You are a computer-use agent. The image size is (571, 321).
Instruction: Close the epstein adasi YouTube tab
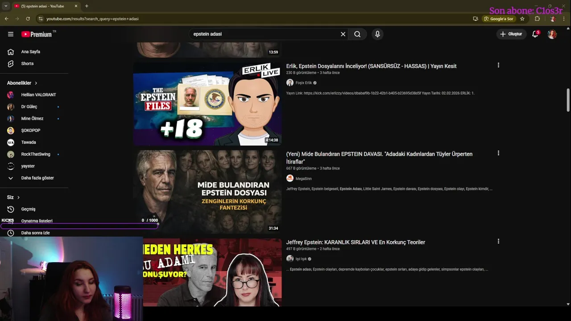click(x=76, y=6)
